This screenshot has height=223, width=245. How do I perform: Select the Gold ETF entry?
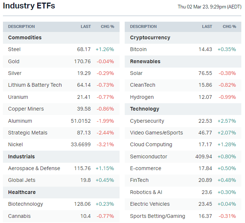14,61
